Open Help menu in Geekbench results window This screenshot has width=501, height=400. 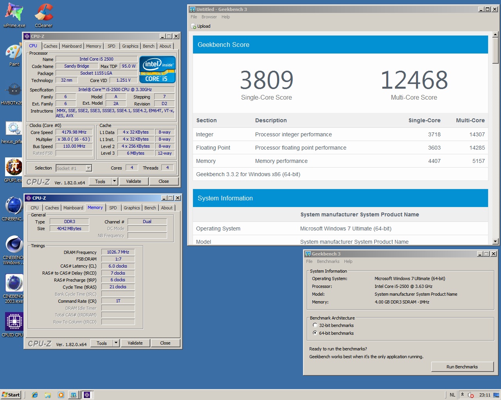225,17
